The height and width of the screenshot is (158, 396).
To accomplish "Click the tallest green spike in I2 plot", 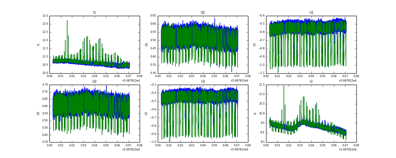I will pos(284,87).
